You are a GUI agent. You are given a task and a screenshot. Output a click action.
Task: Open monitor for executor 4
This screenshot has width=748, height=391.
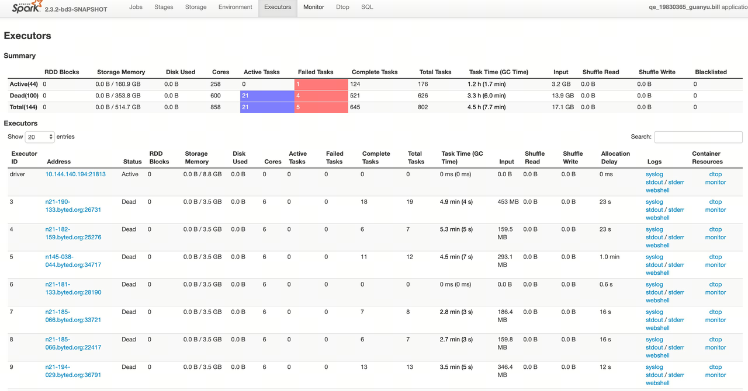point(715,237)
